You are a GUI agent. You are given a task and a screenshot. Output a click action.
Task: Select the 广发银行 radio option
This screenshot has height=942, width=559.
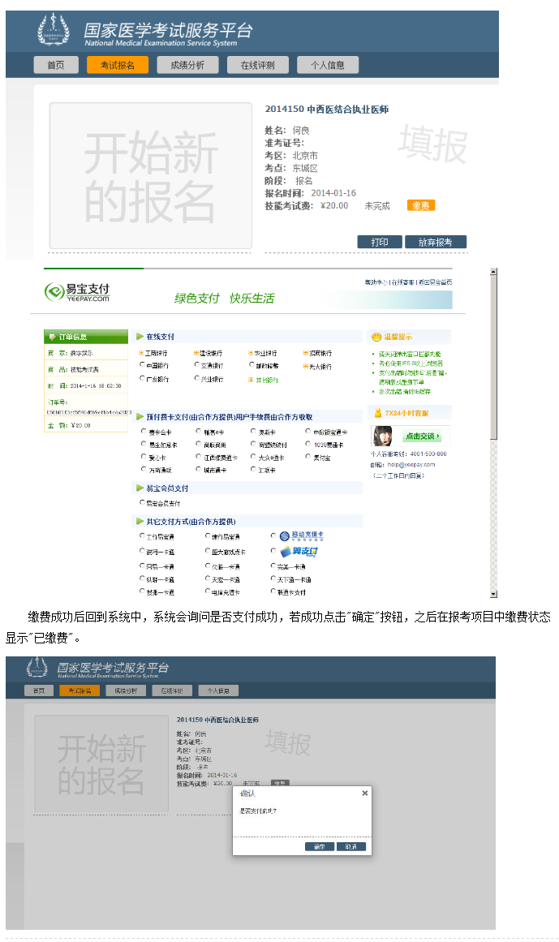[x=142, y=378]
